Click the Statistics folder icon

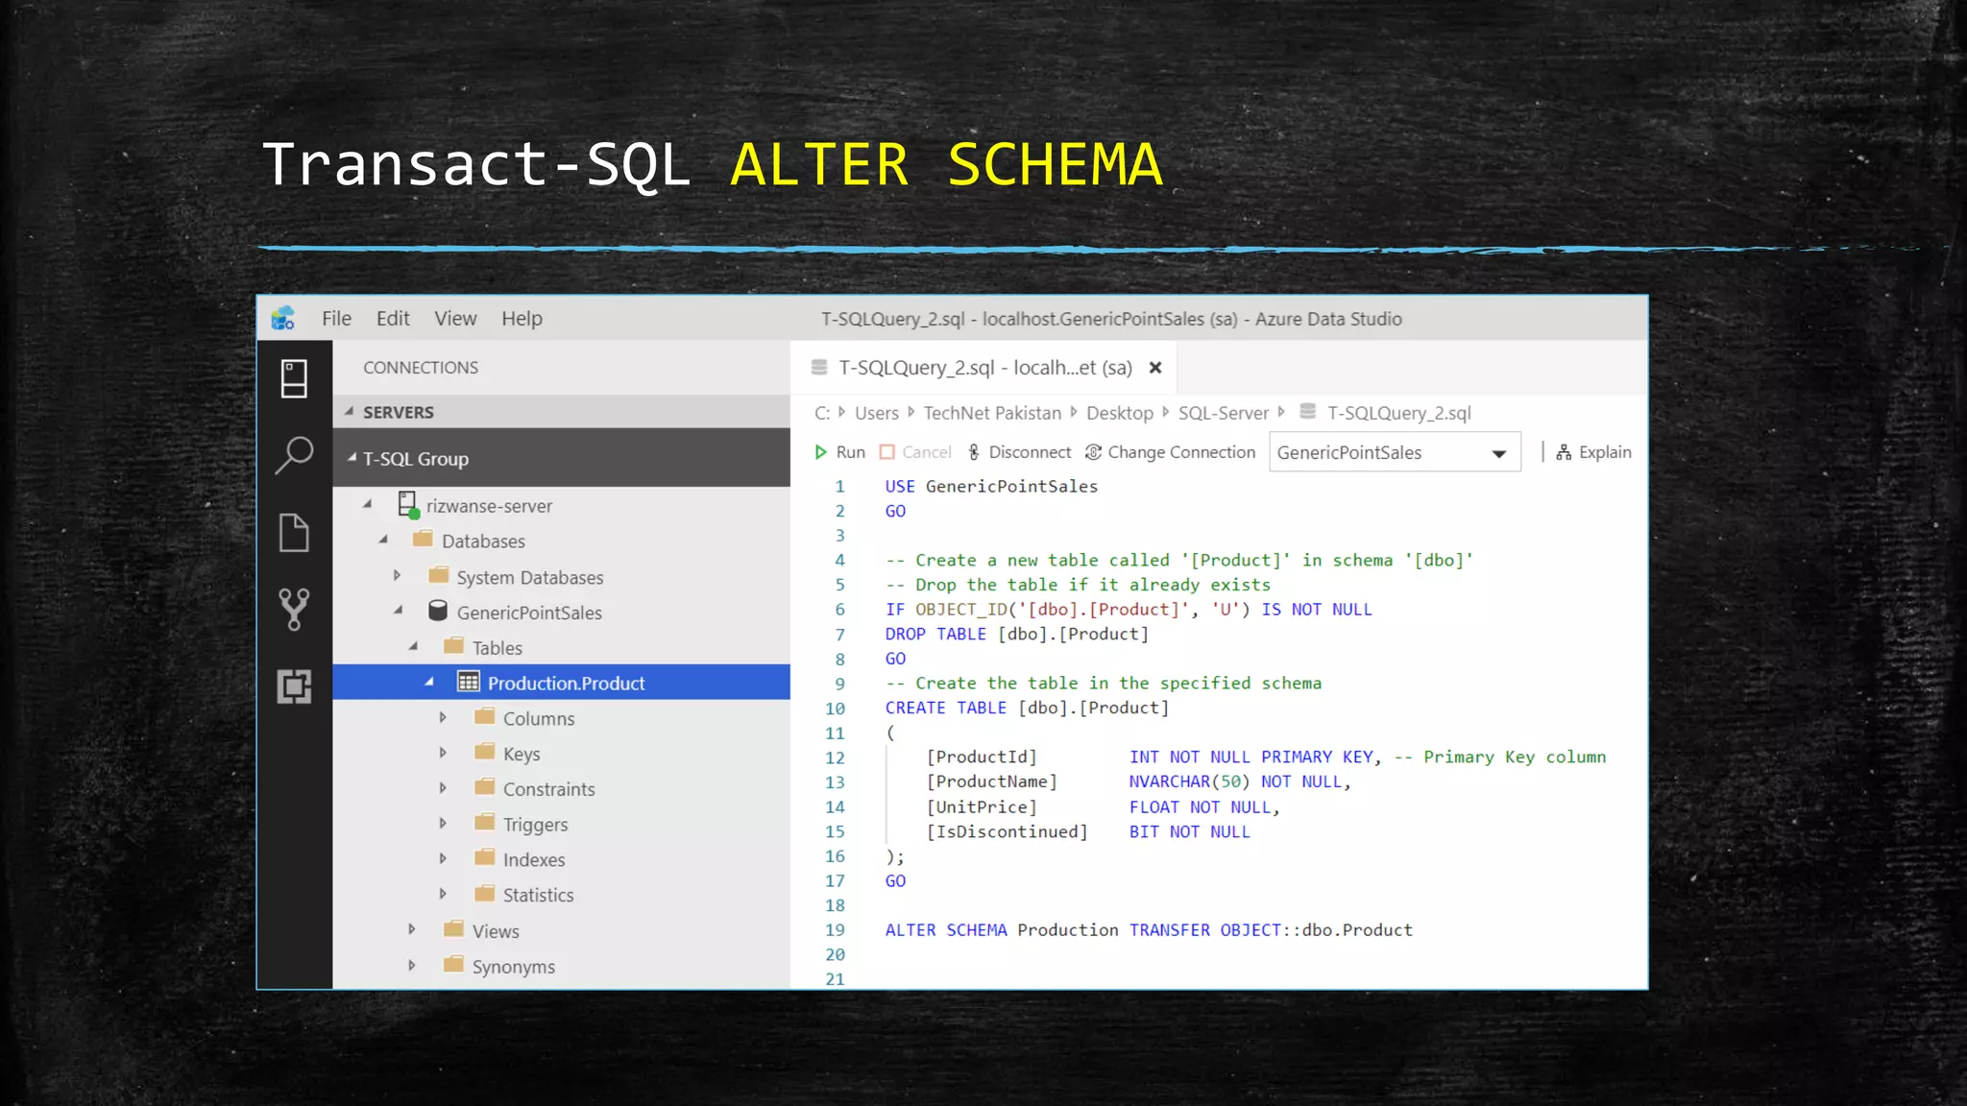485,893
